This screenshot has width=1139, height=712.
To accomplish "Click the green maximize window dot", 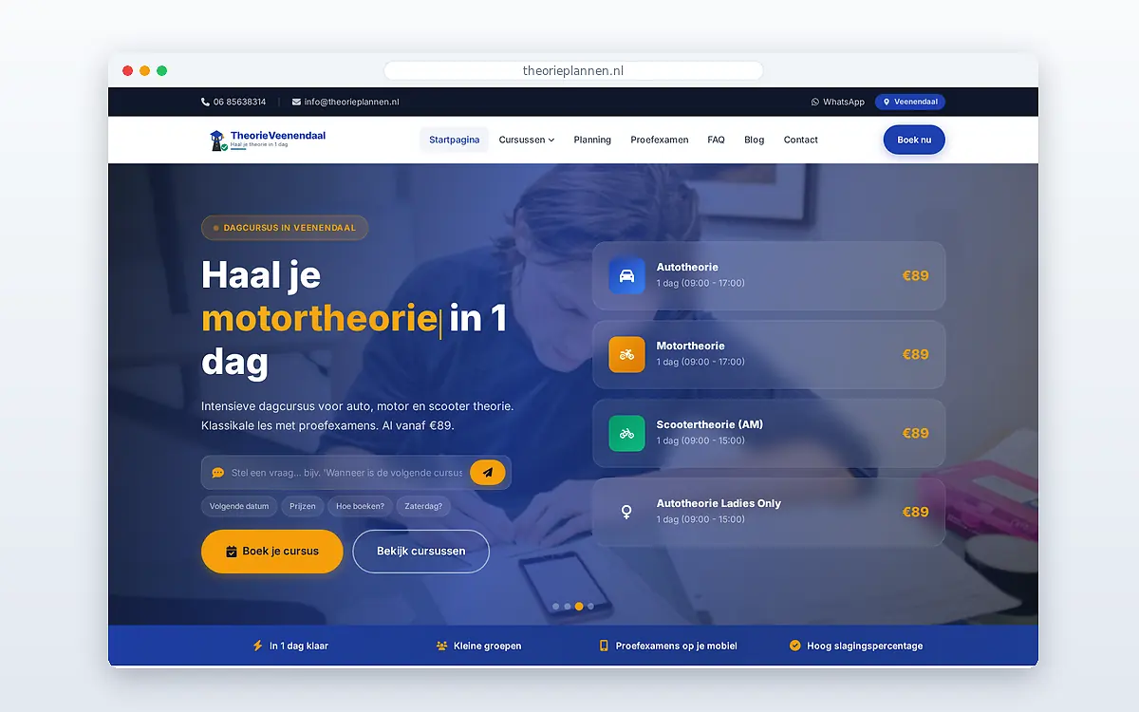I will point(162,70).
